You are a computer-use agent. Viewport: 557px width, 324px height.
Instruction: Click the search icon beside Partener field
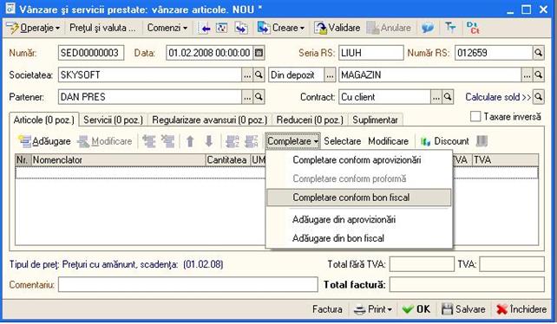(259, 97)
